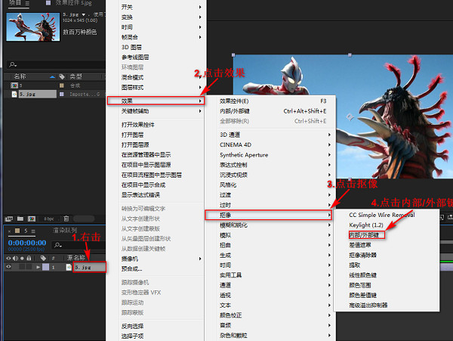453x341 pixels.
Task: Click the project search input field
Action: [x=56, y=64]
